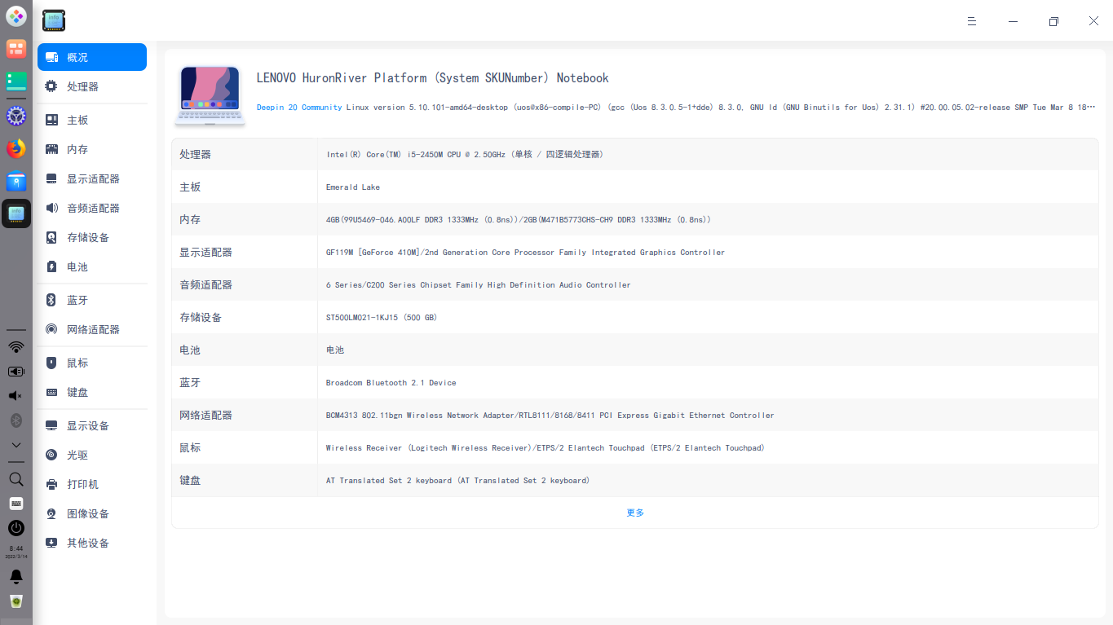Screen dimensions: 1113x625
Task: Click the 更多 (more) link below the table
Action: (635, 513)
